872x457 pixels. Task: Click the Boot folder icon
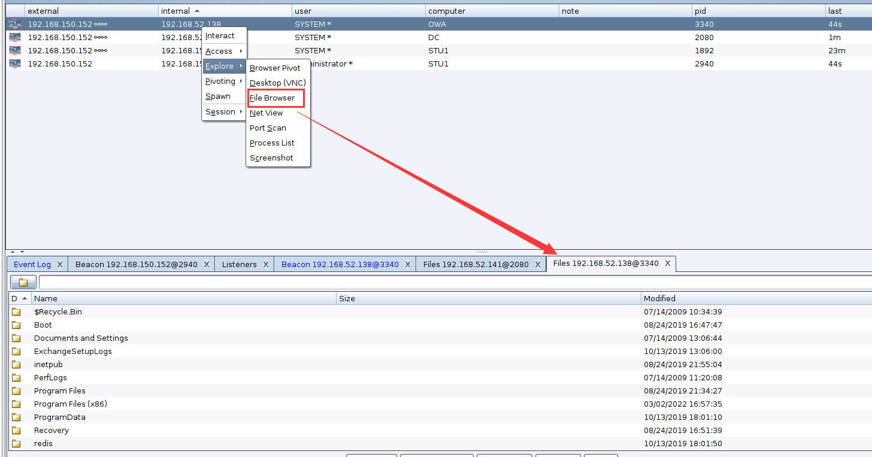(x=16, y=325)
